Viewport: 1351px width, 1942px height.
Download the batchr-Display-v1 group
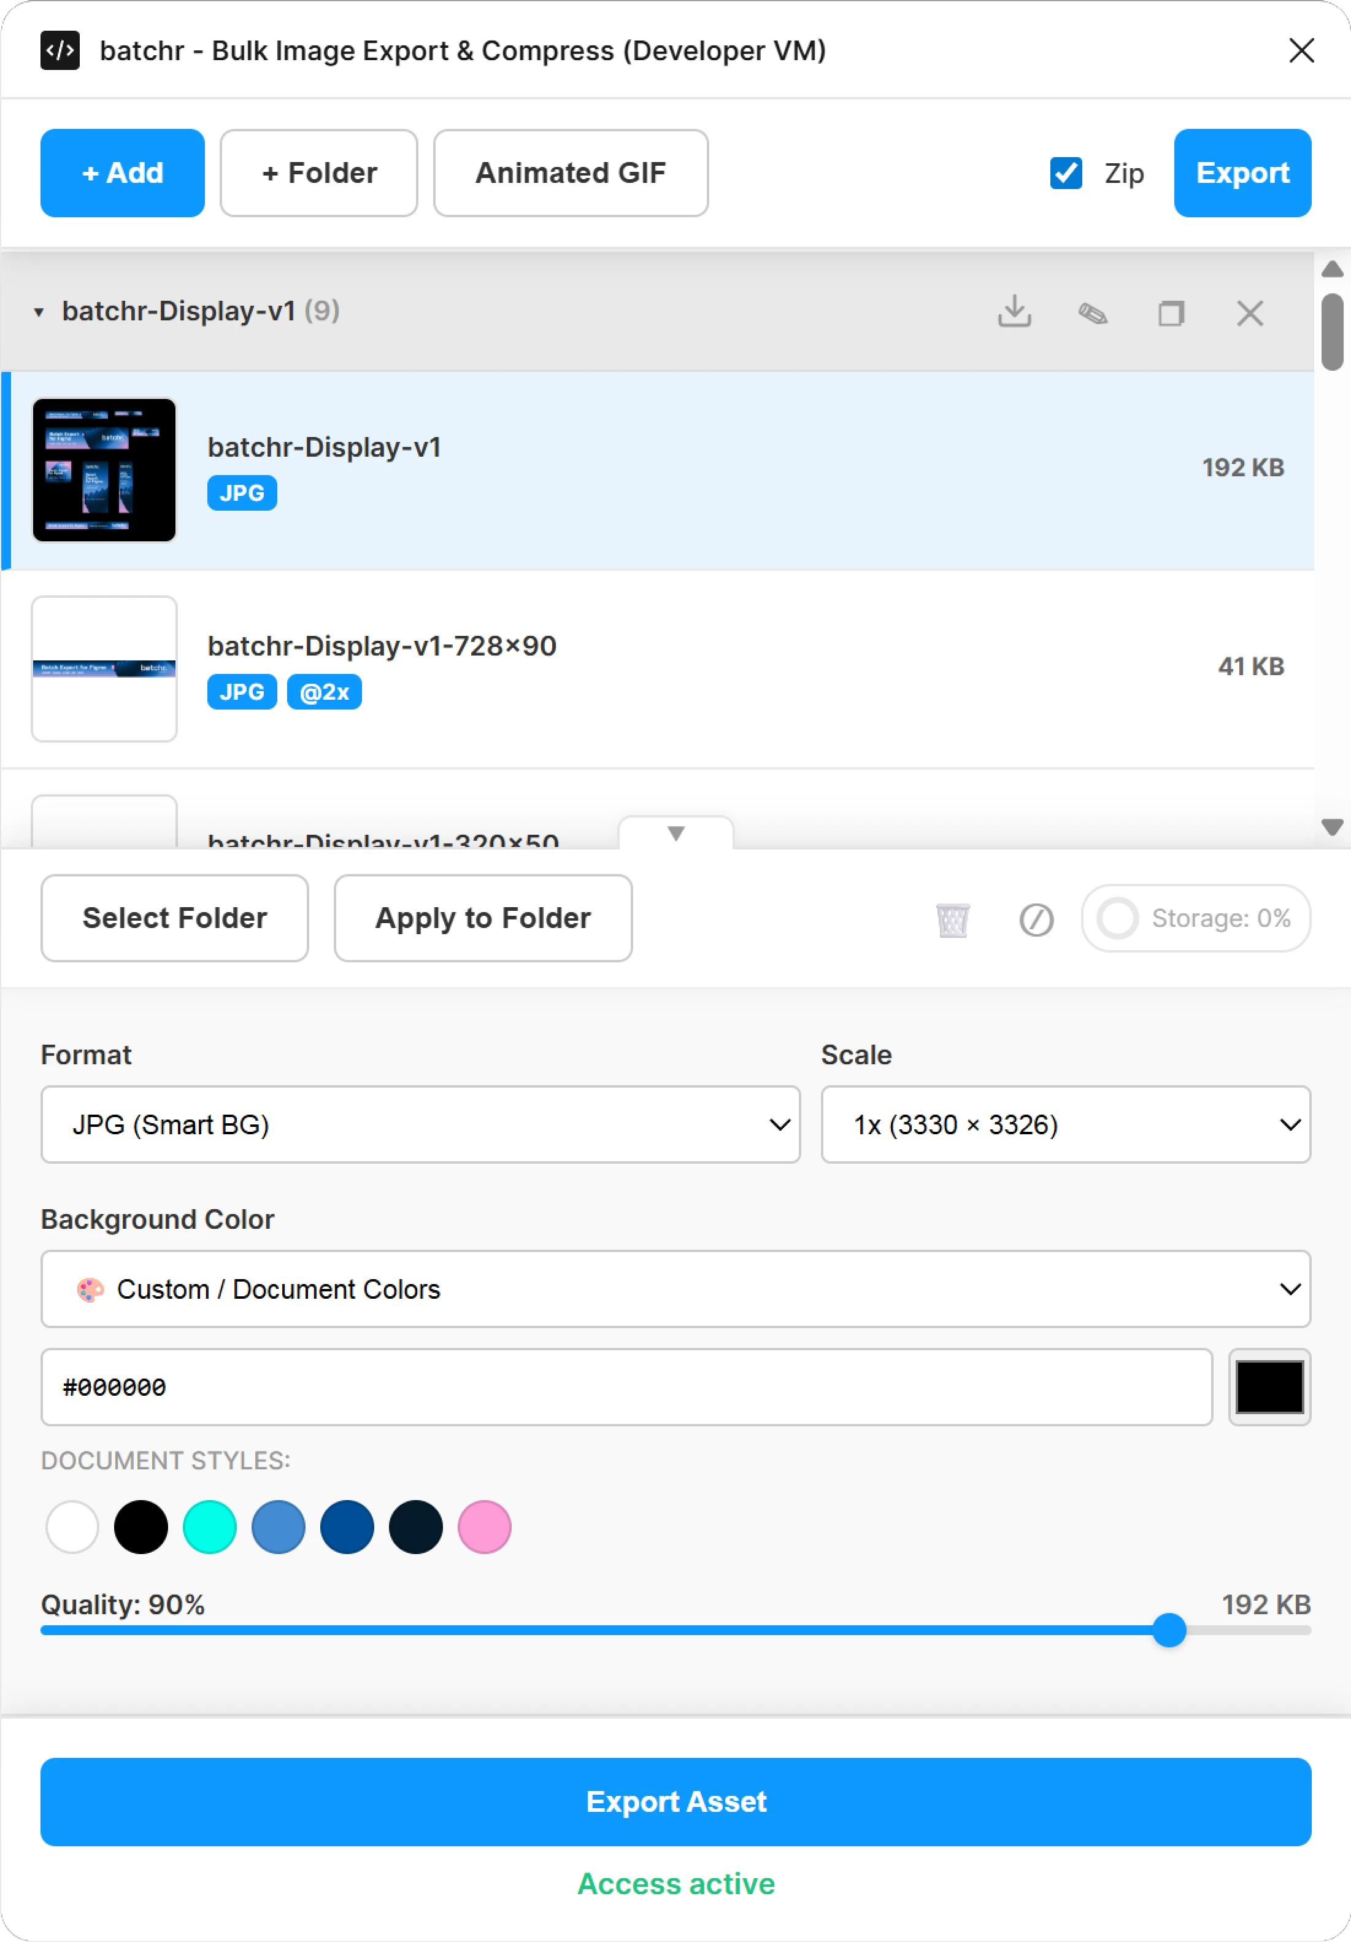tap(1015, 312)
